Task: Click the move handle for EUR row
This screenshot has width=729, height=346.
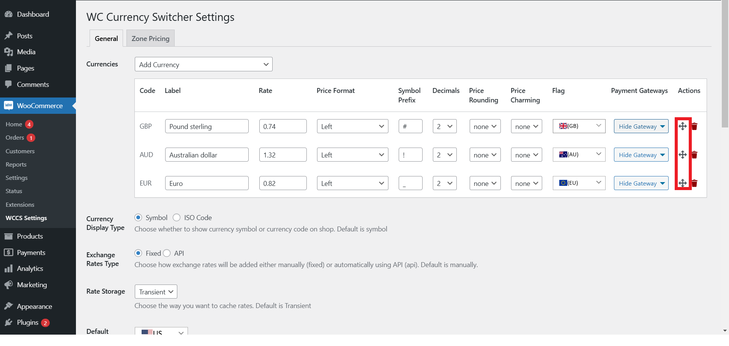Action: coord(683,183)
